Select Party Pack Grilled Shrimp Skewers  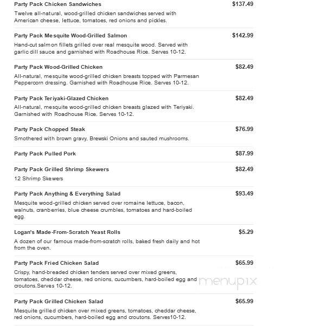pos(61,169)
